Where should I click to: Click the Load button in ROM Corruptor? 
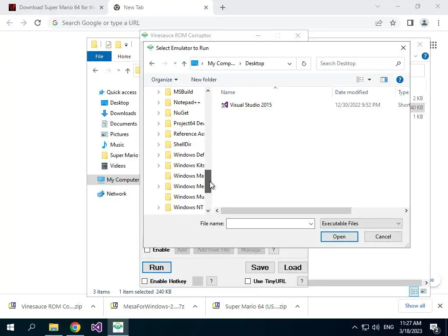click(x=293, y=267)
